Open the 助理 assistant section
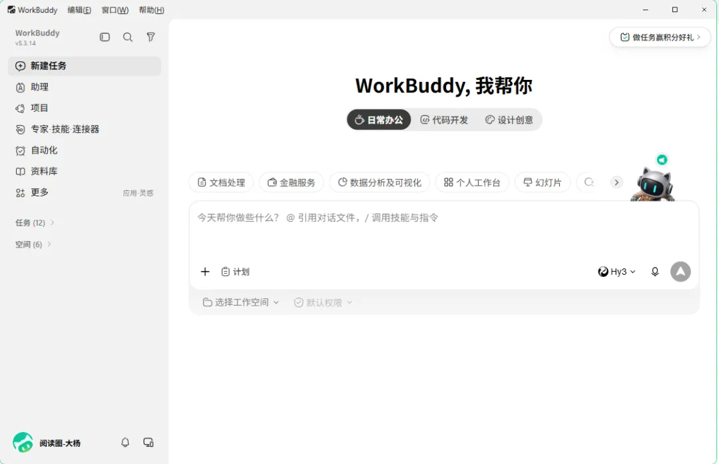 (x=85, y=87)
